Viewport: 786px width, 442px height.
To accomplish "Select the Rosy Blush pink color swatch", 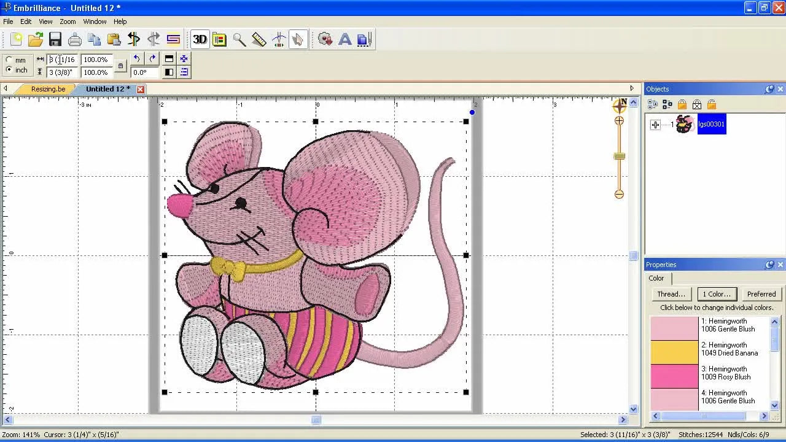I will tap(674, 376).
